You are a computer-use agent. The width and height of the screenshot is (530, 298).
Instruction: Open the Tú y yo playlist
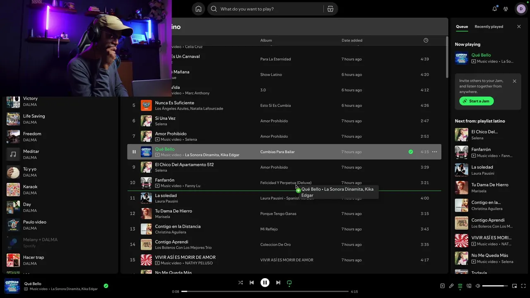pos(60,172)
